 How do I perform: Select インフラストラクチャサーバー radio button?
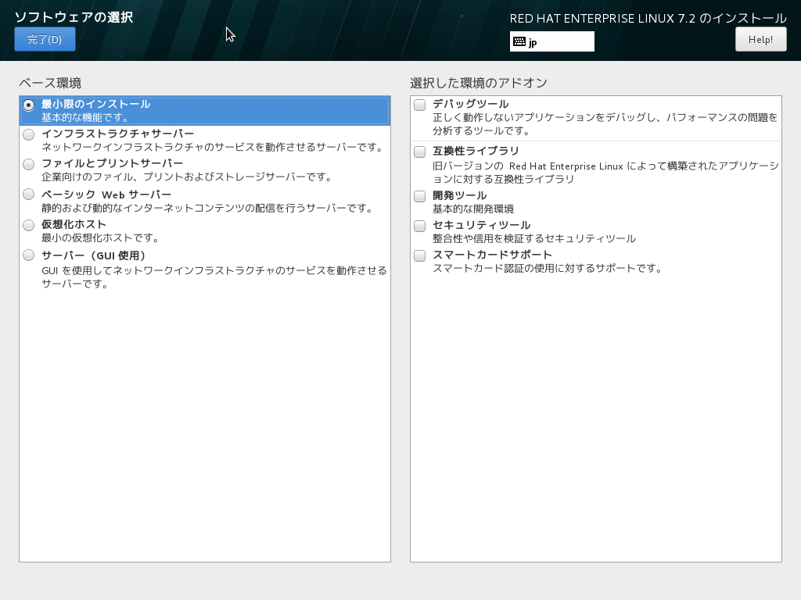point(29,134)
